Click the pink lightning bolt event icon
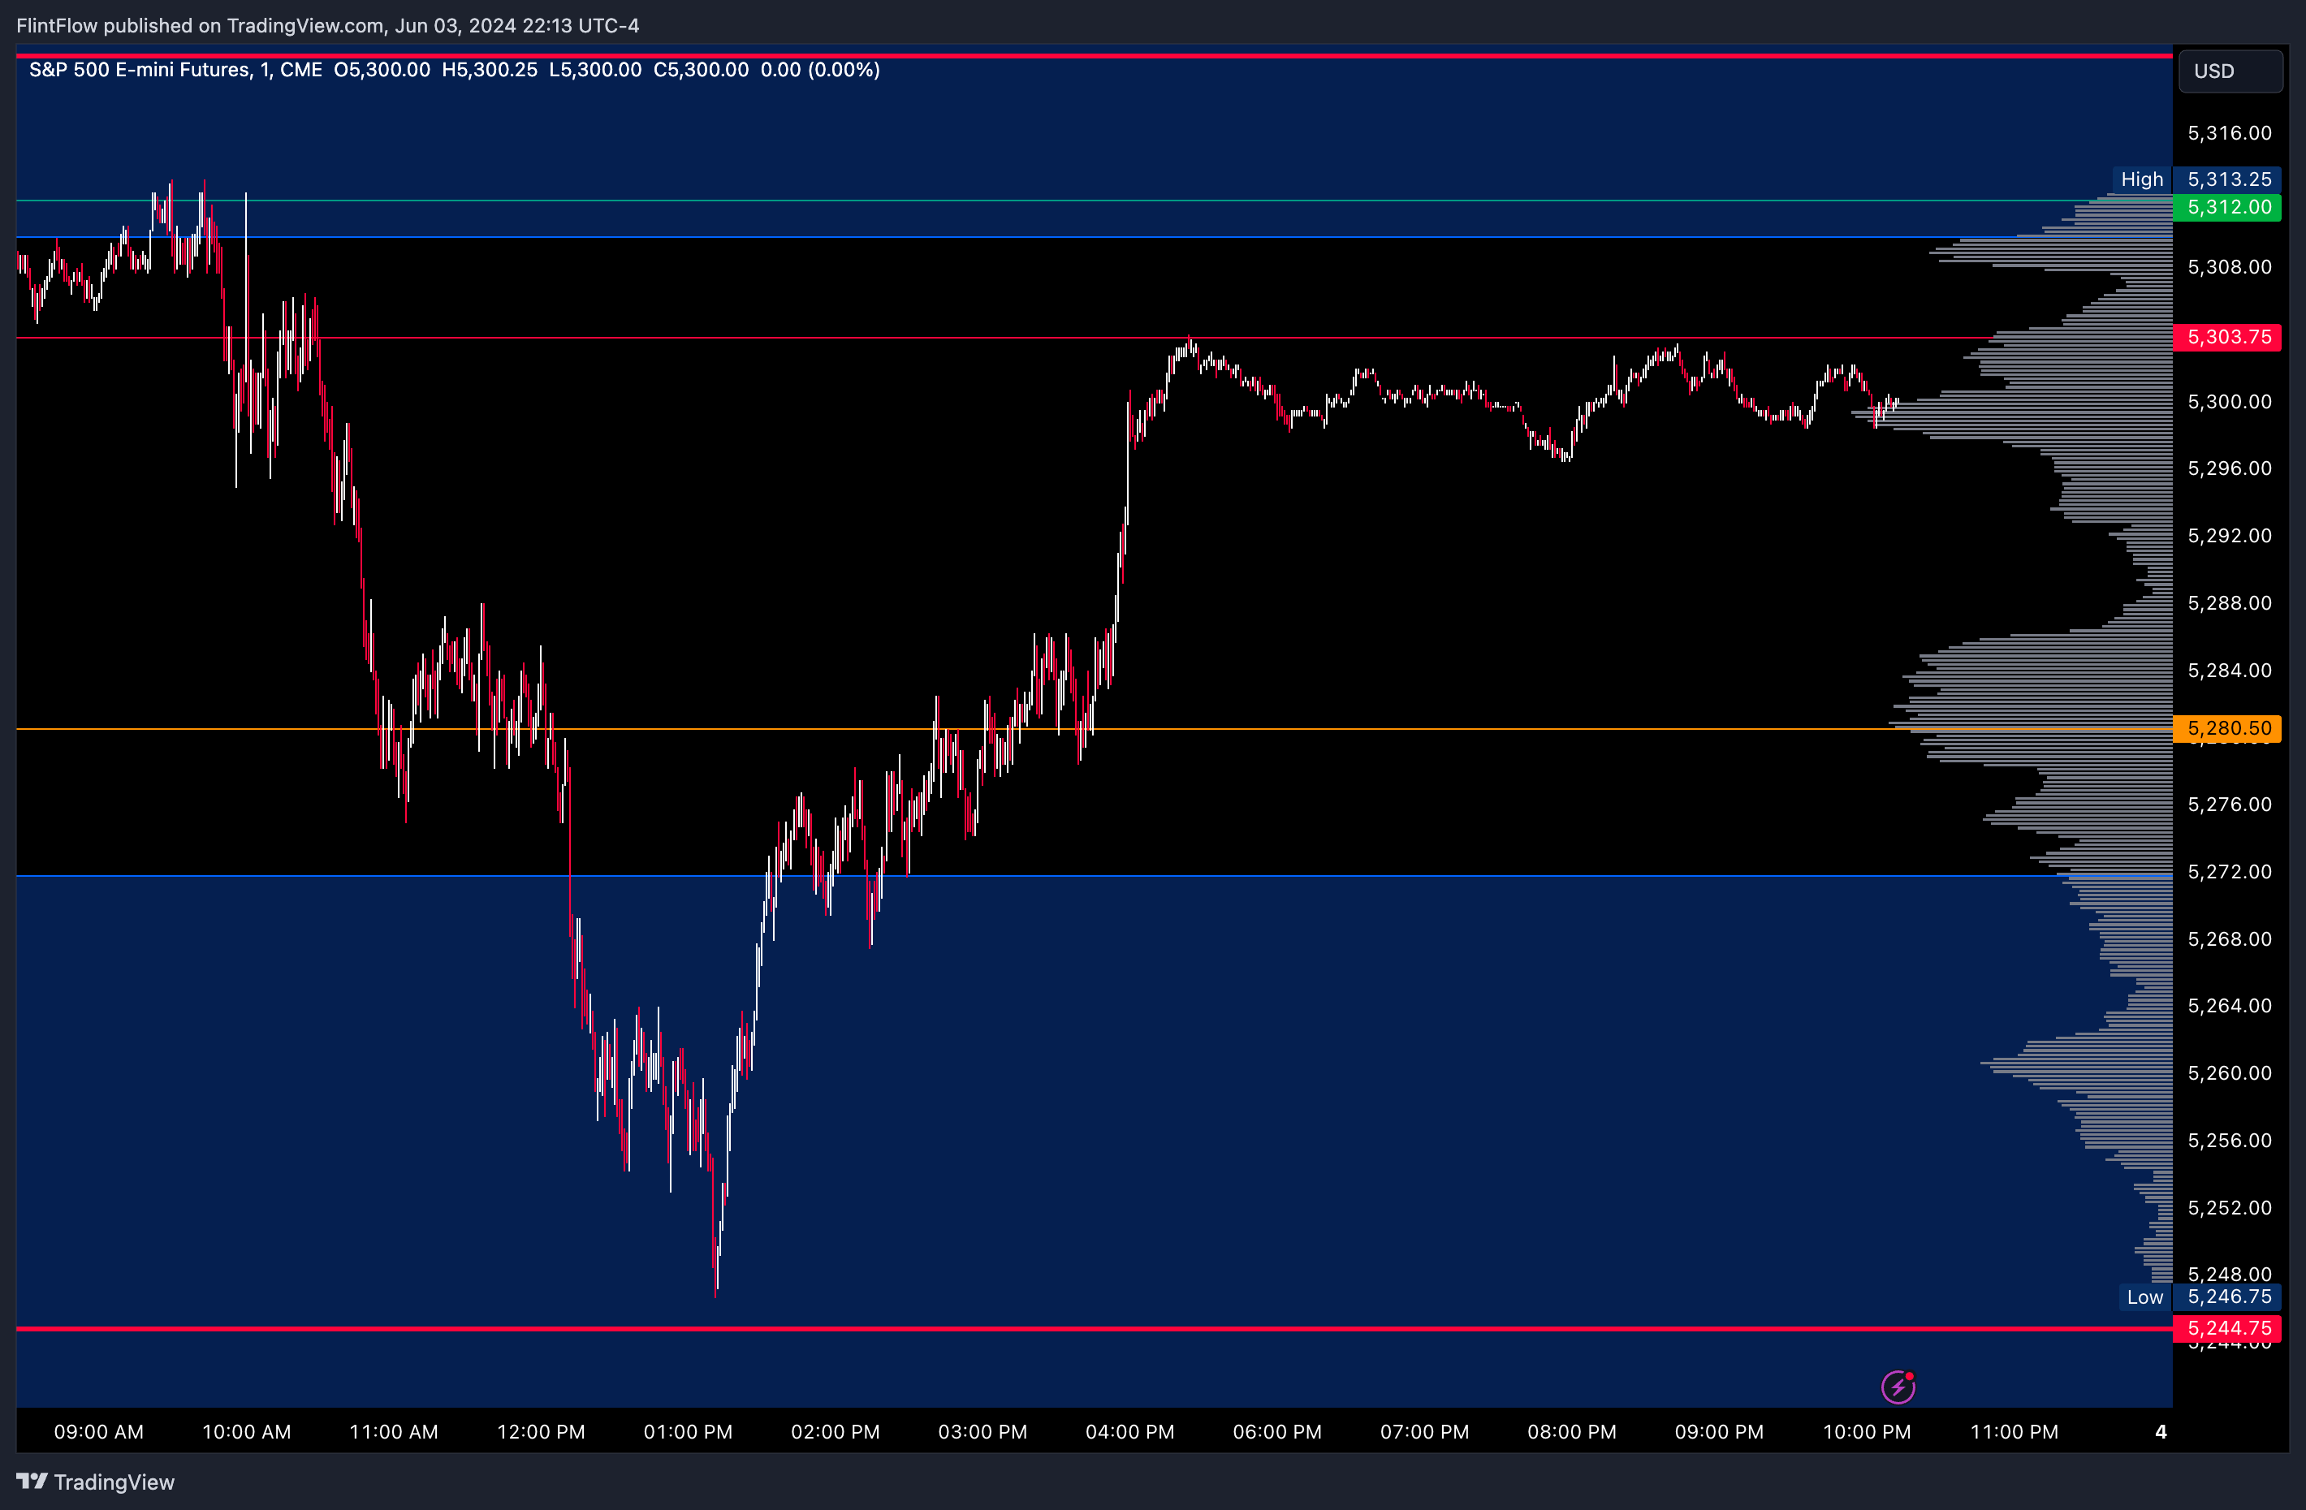Screen dimensions: 2306x1510 [x=1898, y=1386]
